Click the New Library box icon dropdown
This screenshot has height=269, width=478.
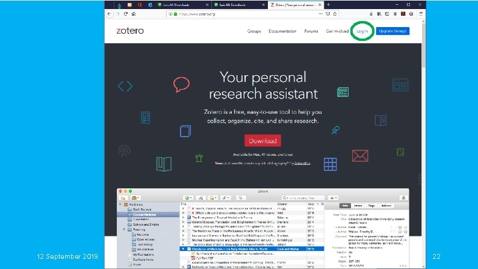pyautogui.click(x=135, y=198)
